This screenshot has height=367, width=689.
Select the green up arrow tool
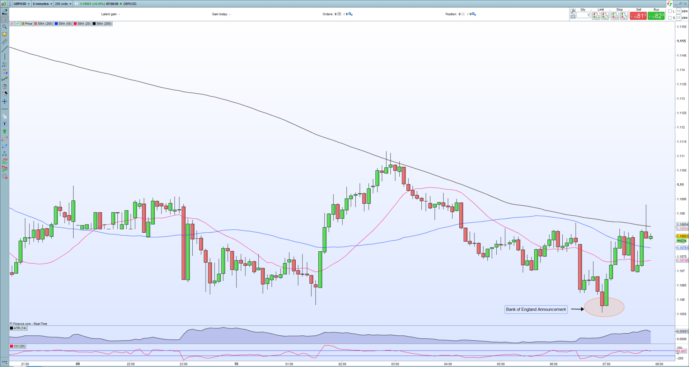pyautogui.click(x=5, y=131)
